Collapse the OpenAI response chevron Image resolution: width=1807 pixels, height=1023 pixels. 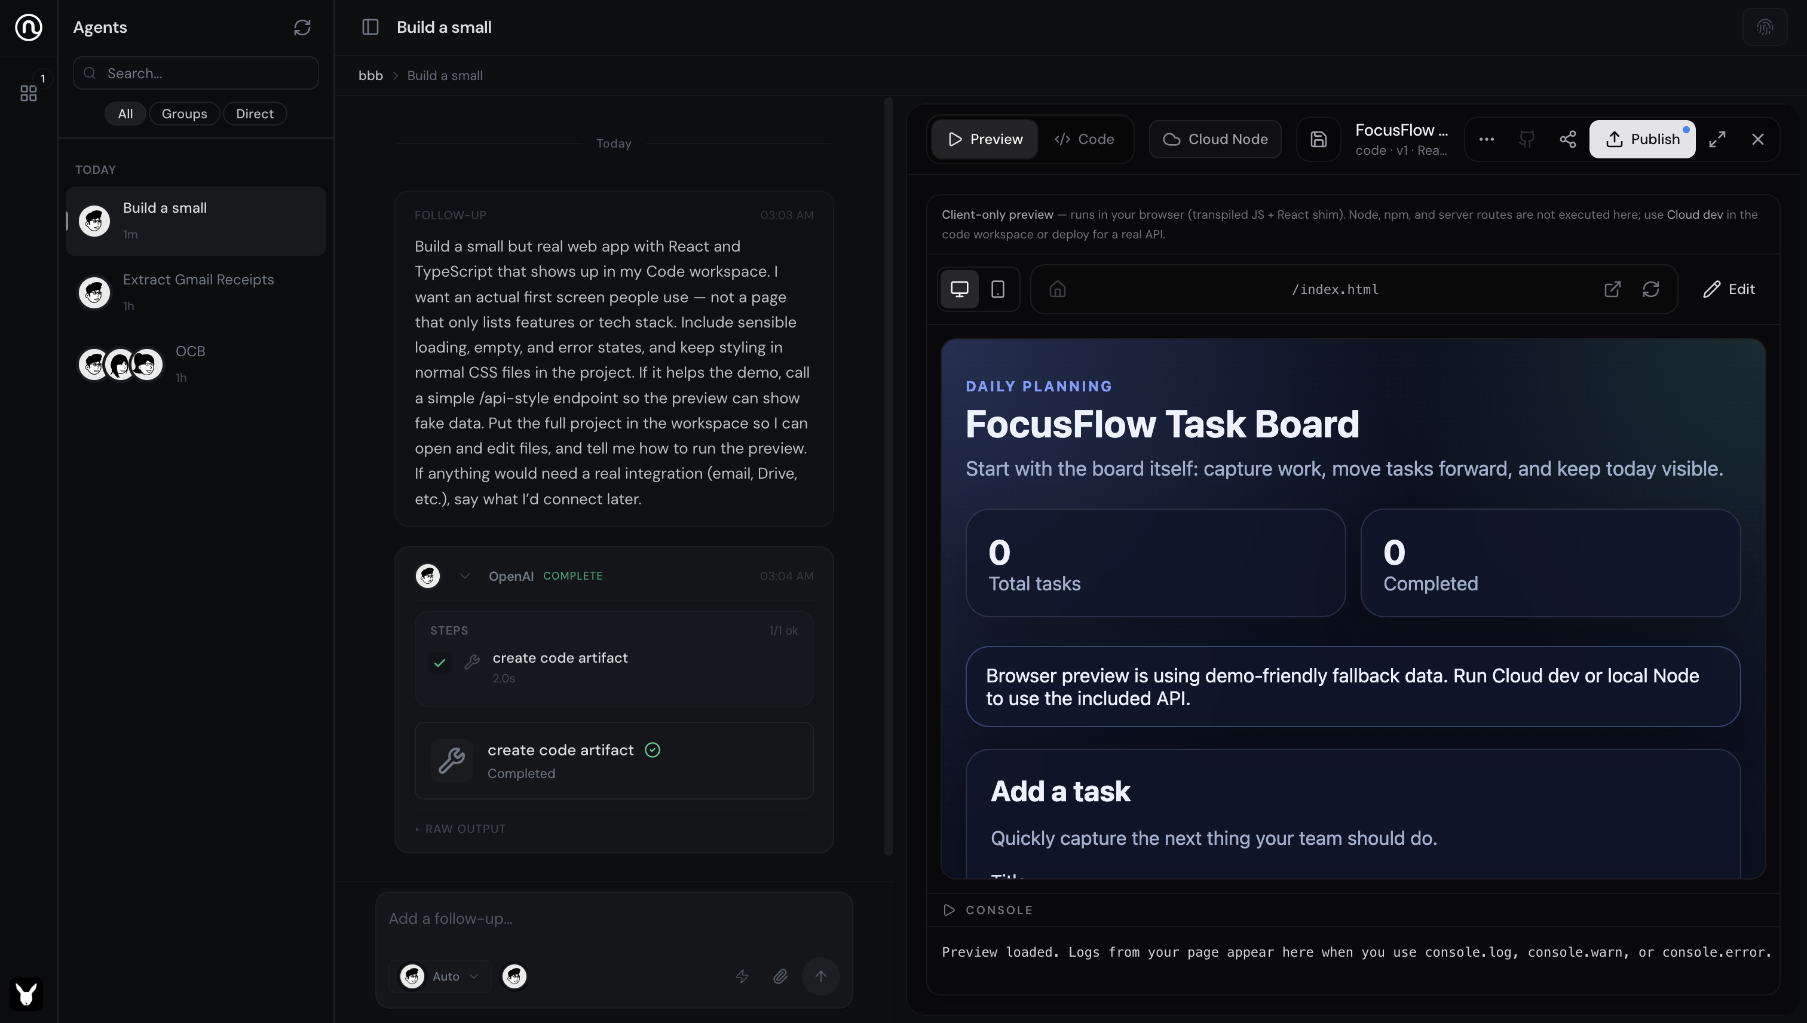[464, 576]
